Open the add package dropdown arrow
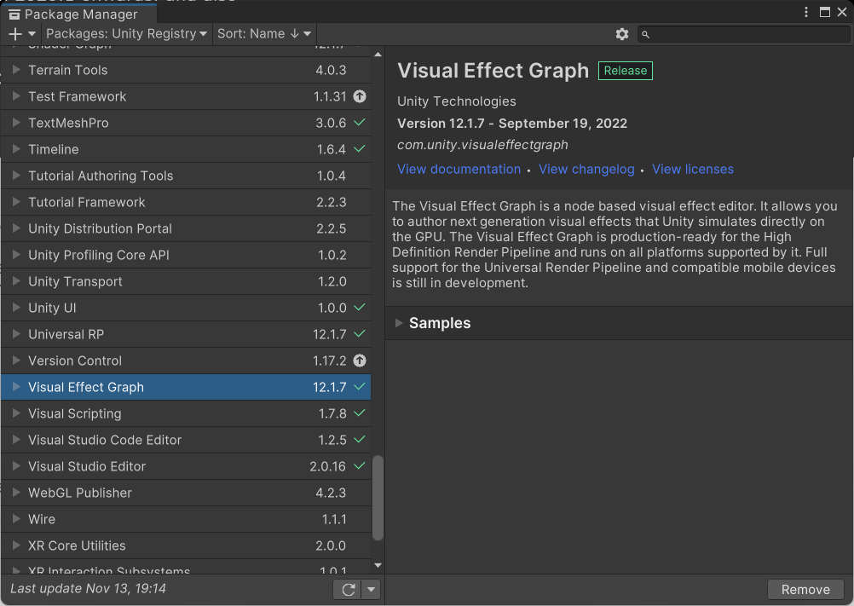The height and width of the screenshot is (606, 854). (x=32, y=34)
